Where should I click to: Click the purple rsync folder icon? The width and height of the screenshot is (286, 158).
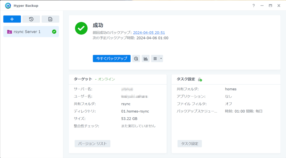pos(9,32)
